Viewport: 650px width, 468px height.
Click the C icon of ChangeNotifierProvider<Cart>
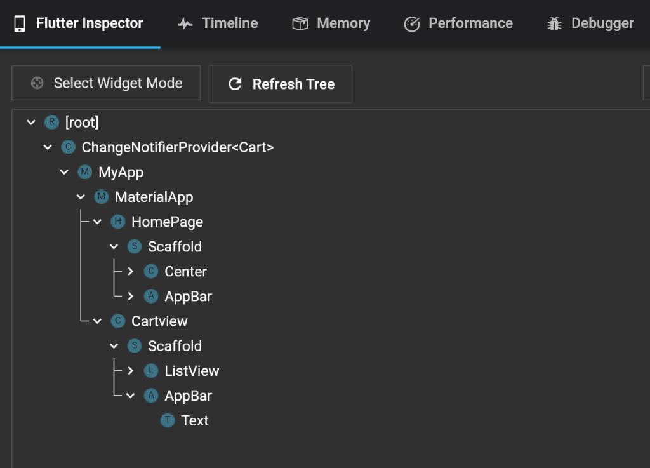pyautogui.click(x=68, y=147)
